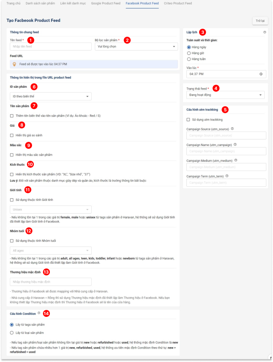The width and height of the screenshot is (273, 362).
Task: Click the Feed sẽ được tạo notice text
Action: coord(43,64)
